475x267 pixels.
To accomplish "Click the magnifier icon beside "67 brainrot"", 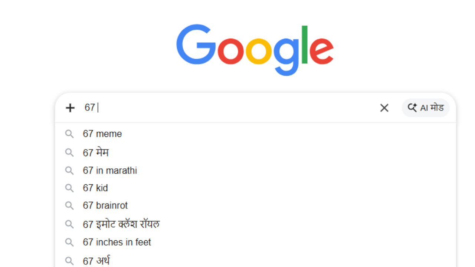I will (69, 205).
